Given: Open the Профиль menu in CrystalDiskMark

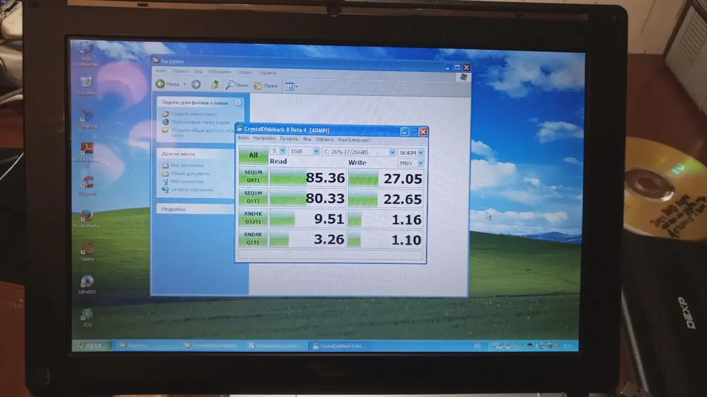Looking at the screenshot, I should click(x=289, y=139).
